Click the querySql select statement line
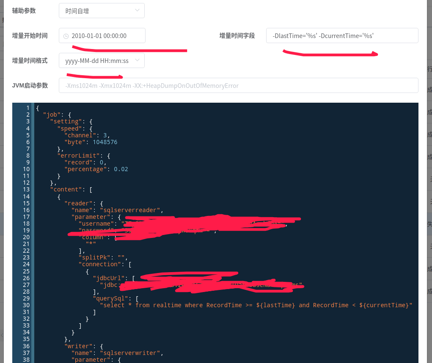432x363 pixels. pos(256,305)
